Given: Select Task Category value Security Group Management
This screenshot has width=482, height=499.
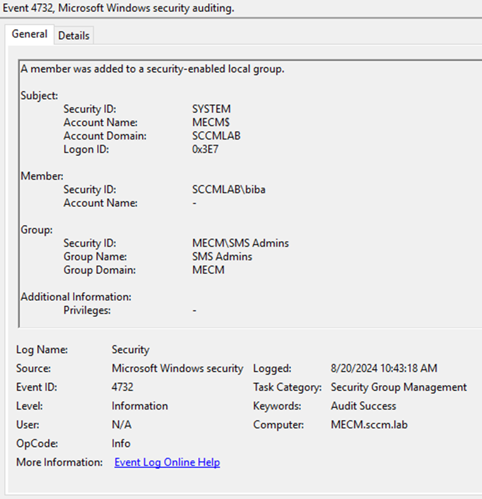Looking at the screenshot, I should pyautogui.click(x=399, y=387).
